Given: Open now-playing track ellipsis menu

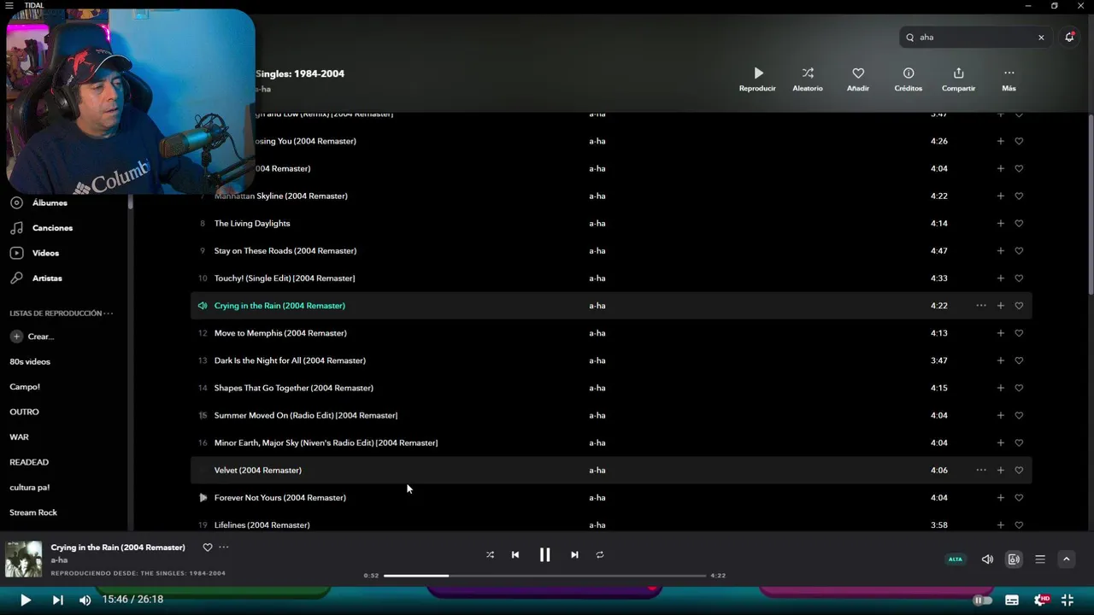Looking at the screenshot, I should [x=224, y=548].
